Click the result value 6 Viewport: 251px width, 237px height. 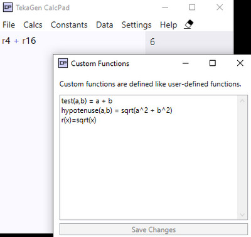[x=152, y=42]
